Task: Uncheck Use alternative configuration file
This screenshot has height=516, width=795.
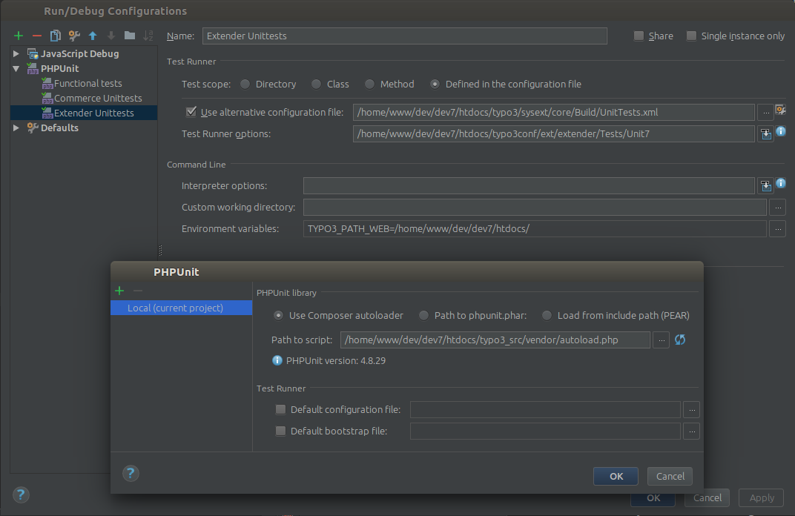Action: click(191, 112)
